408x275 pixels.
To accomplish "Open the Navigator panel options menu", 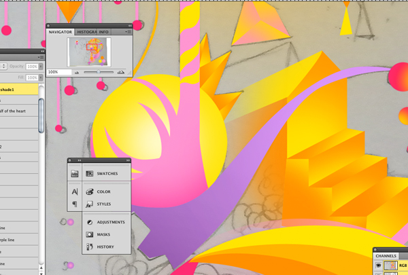I will (x=128, y=32).
